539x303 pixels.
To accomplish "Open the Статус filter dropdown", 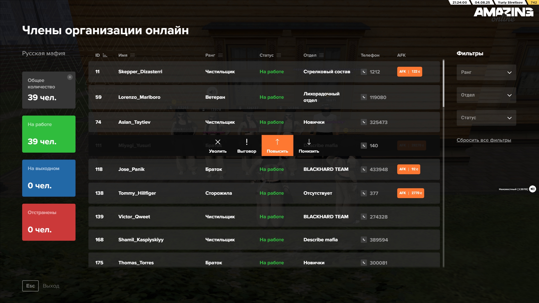I will [x=486, y=118].
